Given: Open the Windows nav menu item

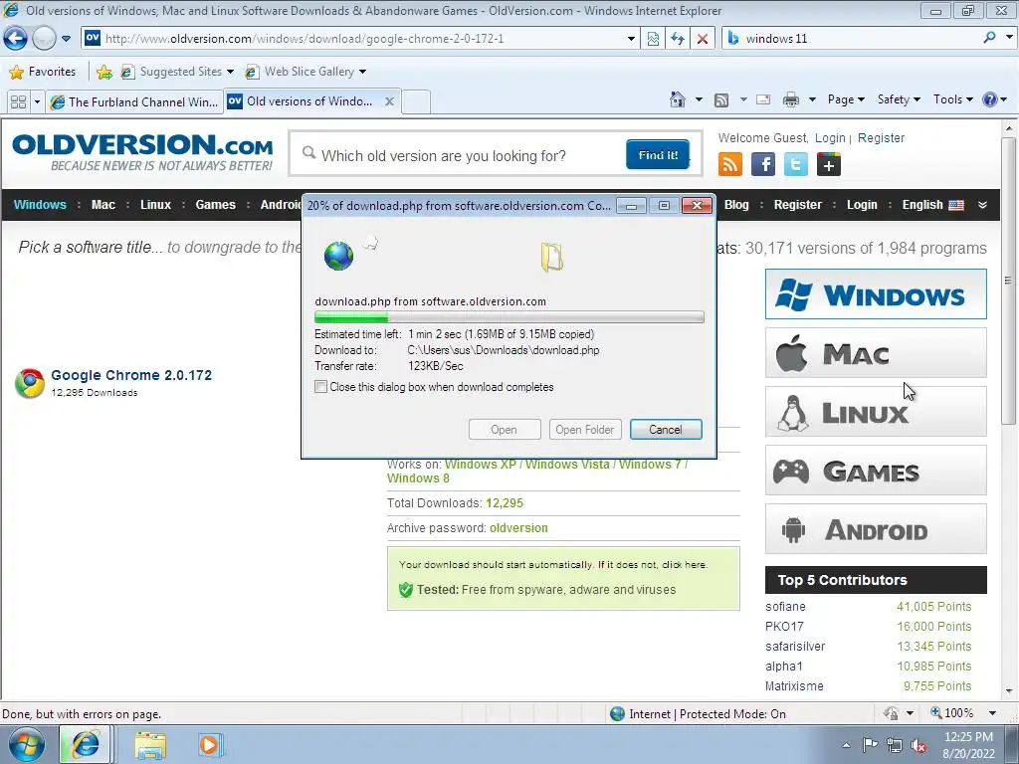Looking at the screenshot, I should [40, 205].
